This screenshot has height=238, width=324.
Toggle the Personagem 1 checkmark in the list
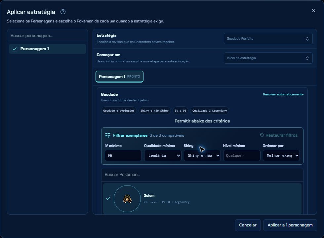[x=15, y=49]
